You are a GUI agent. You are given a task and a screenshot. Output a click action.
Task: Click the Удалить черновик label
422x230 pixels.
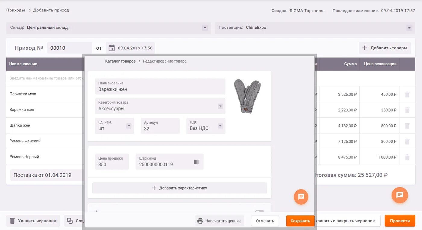(x=37, y=221)
